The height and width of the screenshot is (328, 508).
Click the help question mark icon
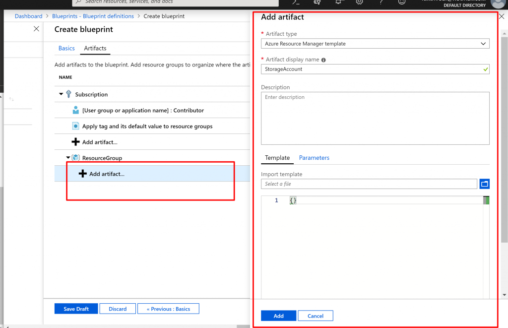point(381,2)
